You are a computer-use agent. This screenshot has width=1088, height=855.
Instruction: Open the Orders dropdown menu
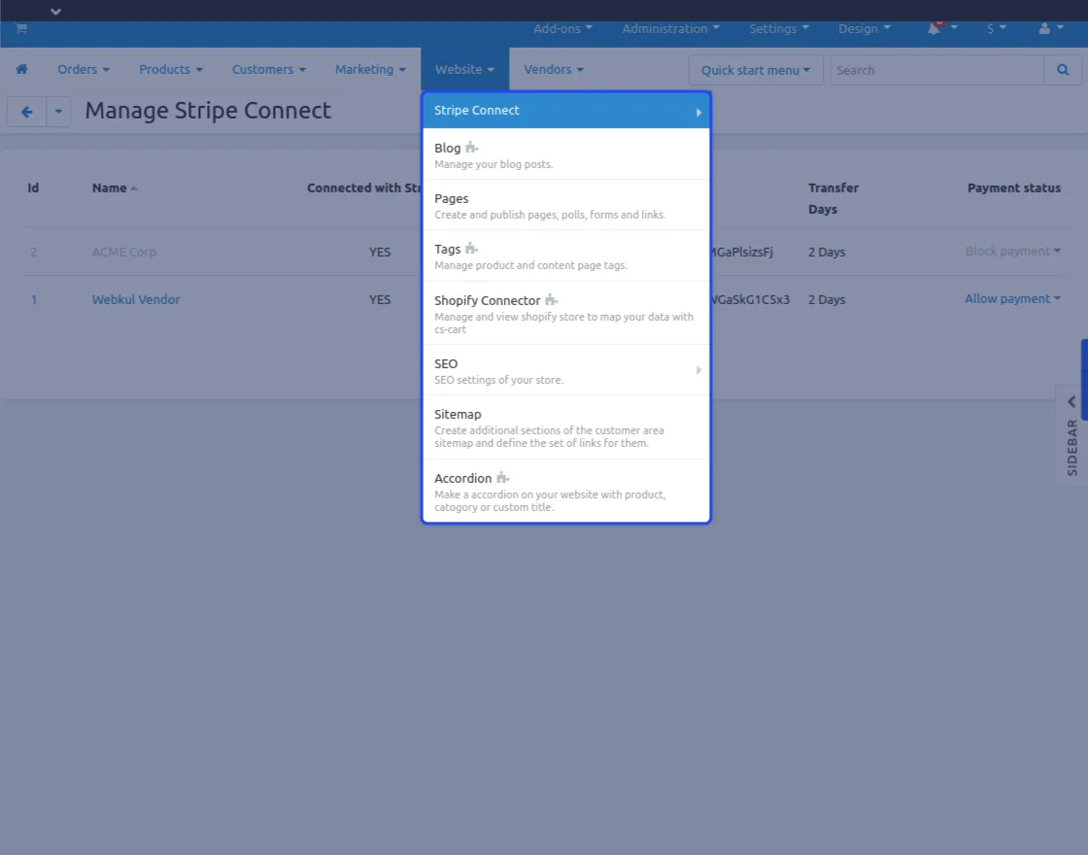click(84, 69)
